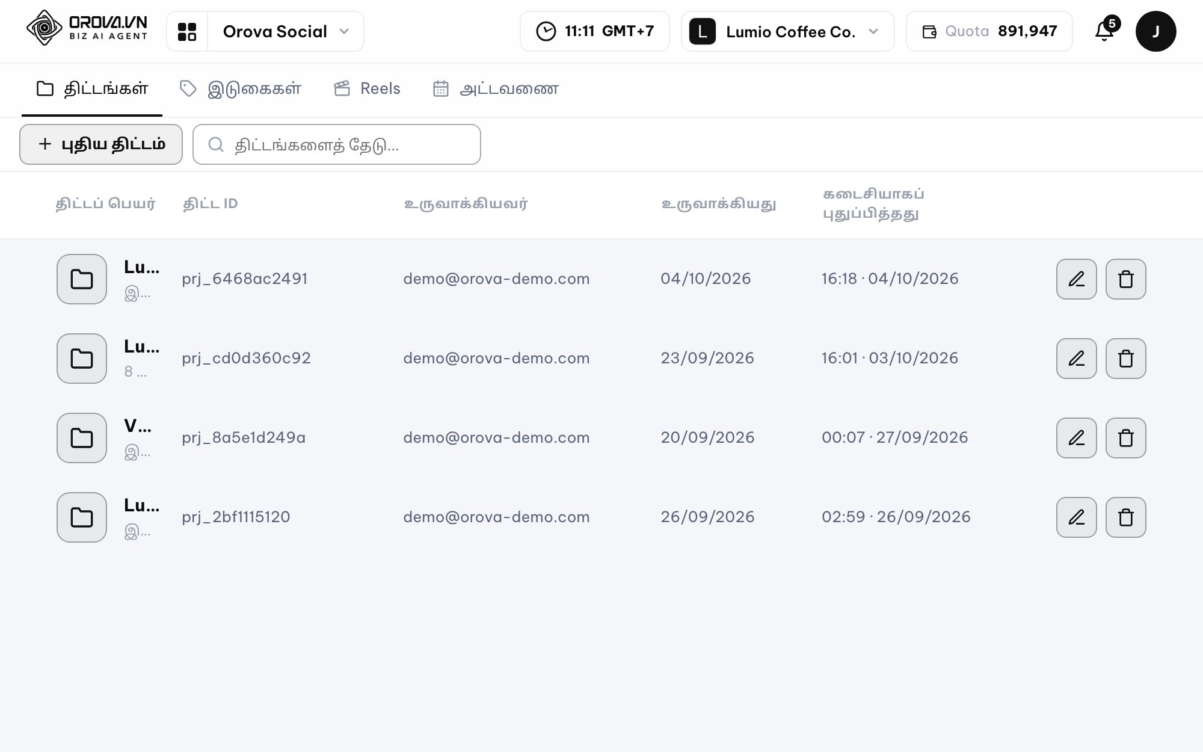
Task: Delete project prj_8a5e1d249a
Action: pos(1126,438)
